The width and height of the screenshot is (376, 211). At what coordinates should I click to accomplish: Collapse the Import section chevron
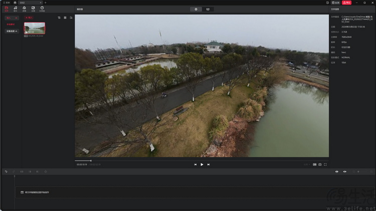[x=16, y=18]
